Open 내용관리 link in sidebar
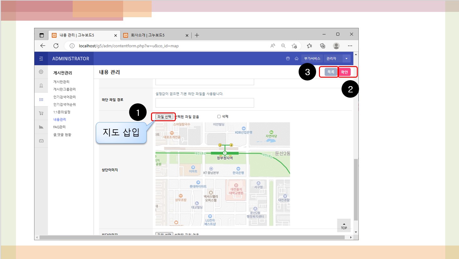The width and height of the screenshot is (459, 259). click(x=60, y=119)
